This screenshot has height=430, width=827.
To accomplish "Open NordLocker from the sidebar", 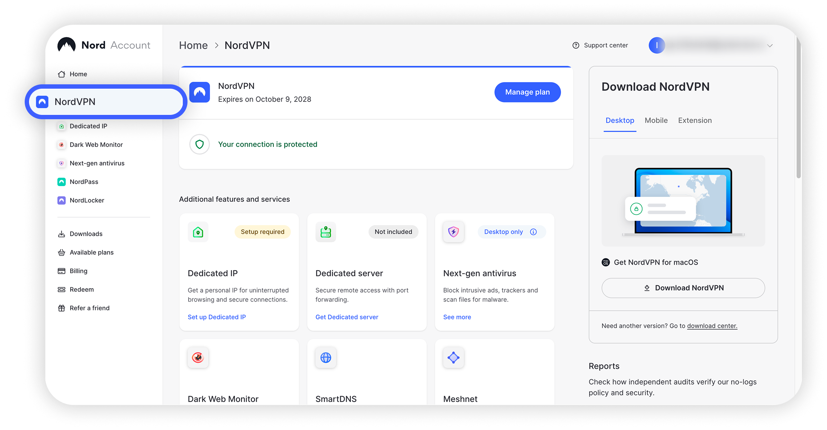I will pos(81,200).
